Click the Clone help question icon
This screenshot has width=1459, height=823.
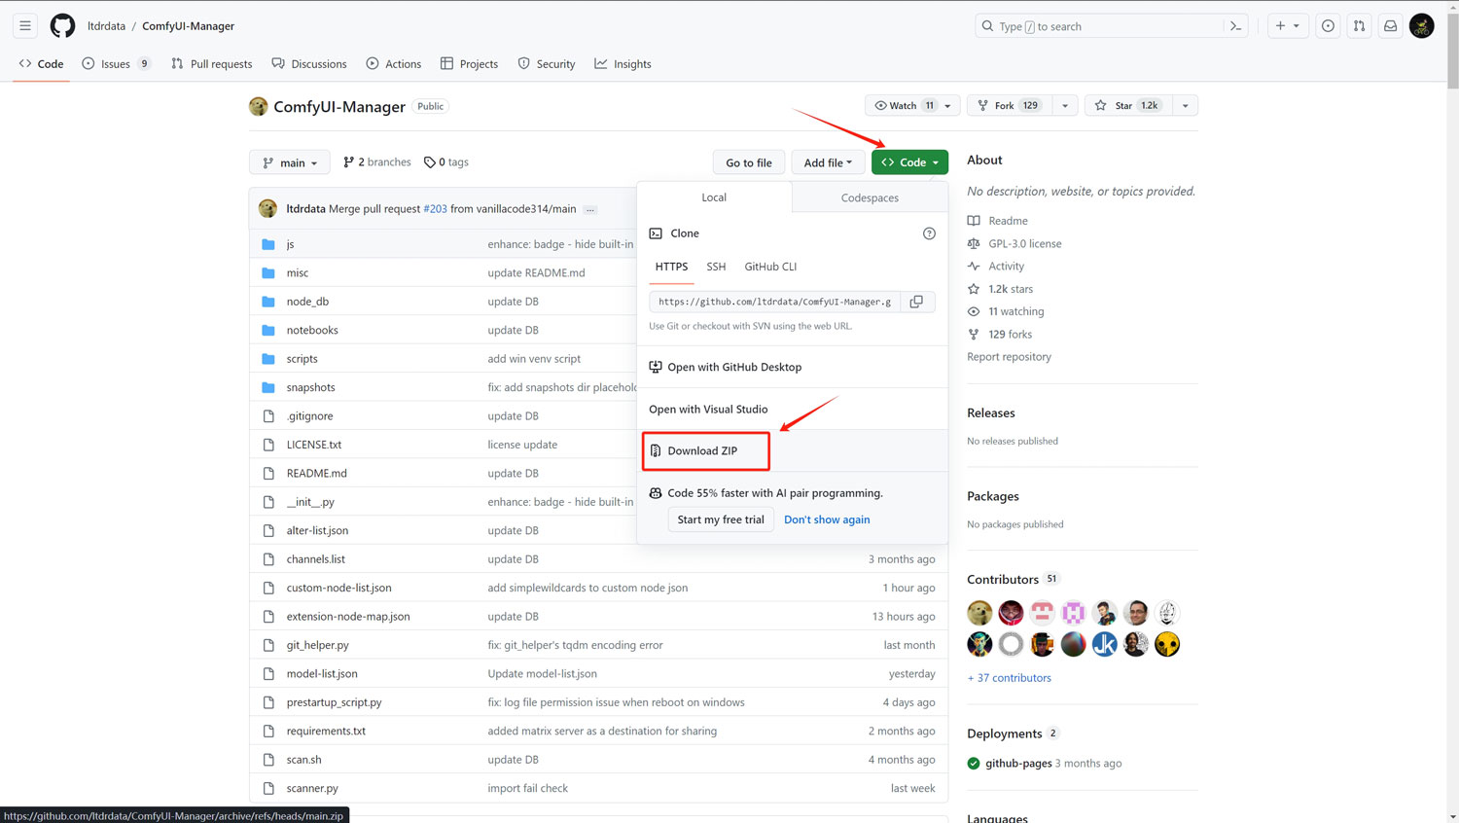[929, 233]
